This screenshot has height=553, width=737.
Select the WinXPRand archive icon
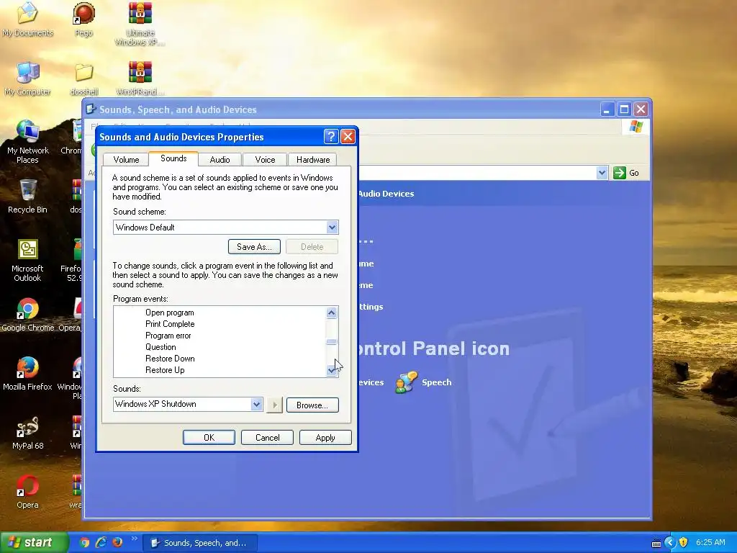tap(140, 78)
